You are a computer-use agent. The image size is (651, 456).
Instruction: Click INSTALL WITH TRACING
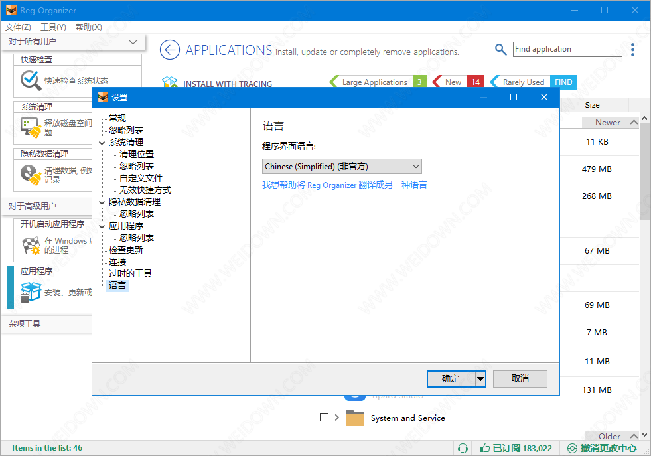click(x=228, y=84)
